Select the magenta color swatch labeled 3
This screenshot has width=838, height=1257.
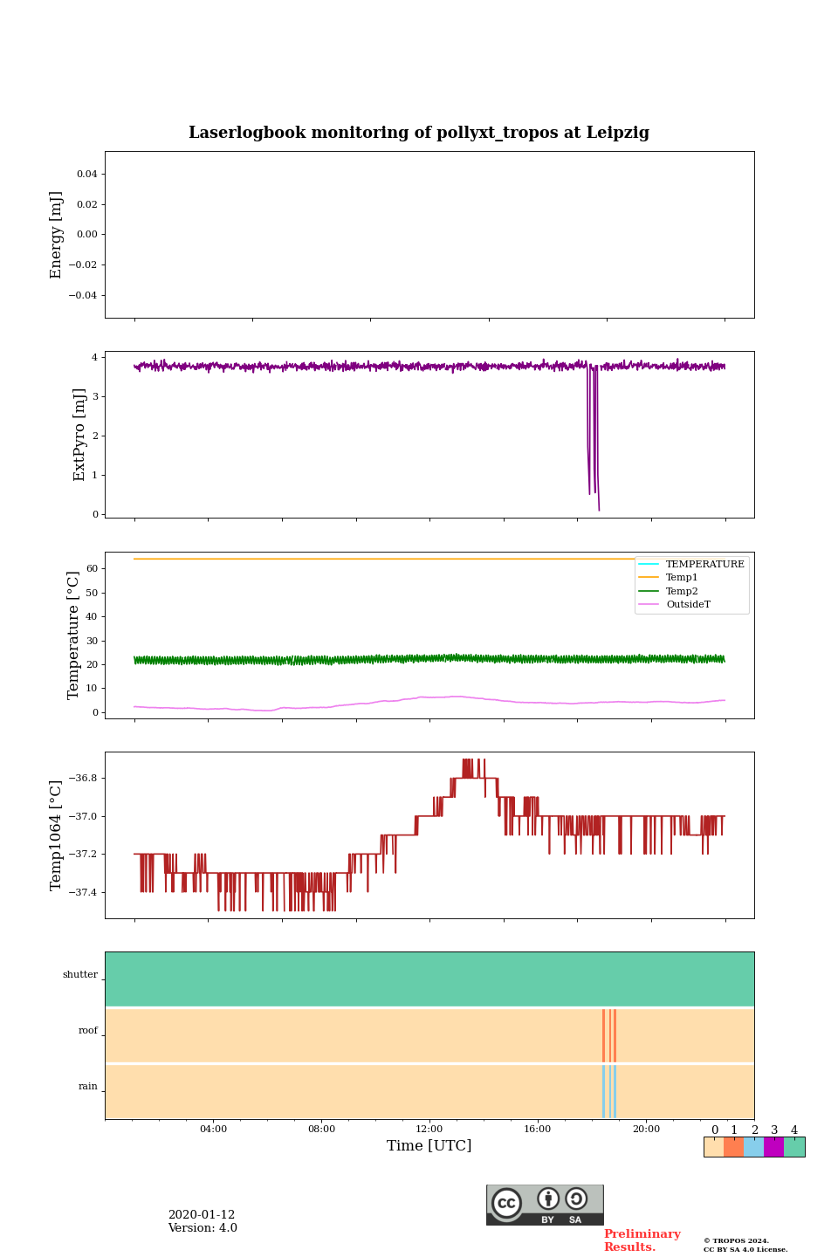tap(773, 1147)
